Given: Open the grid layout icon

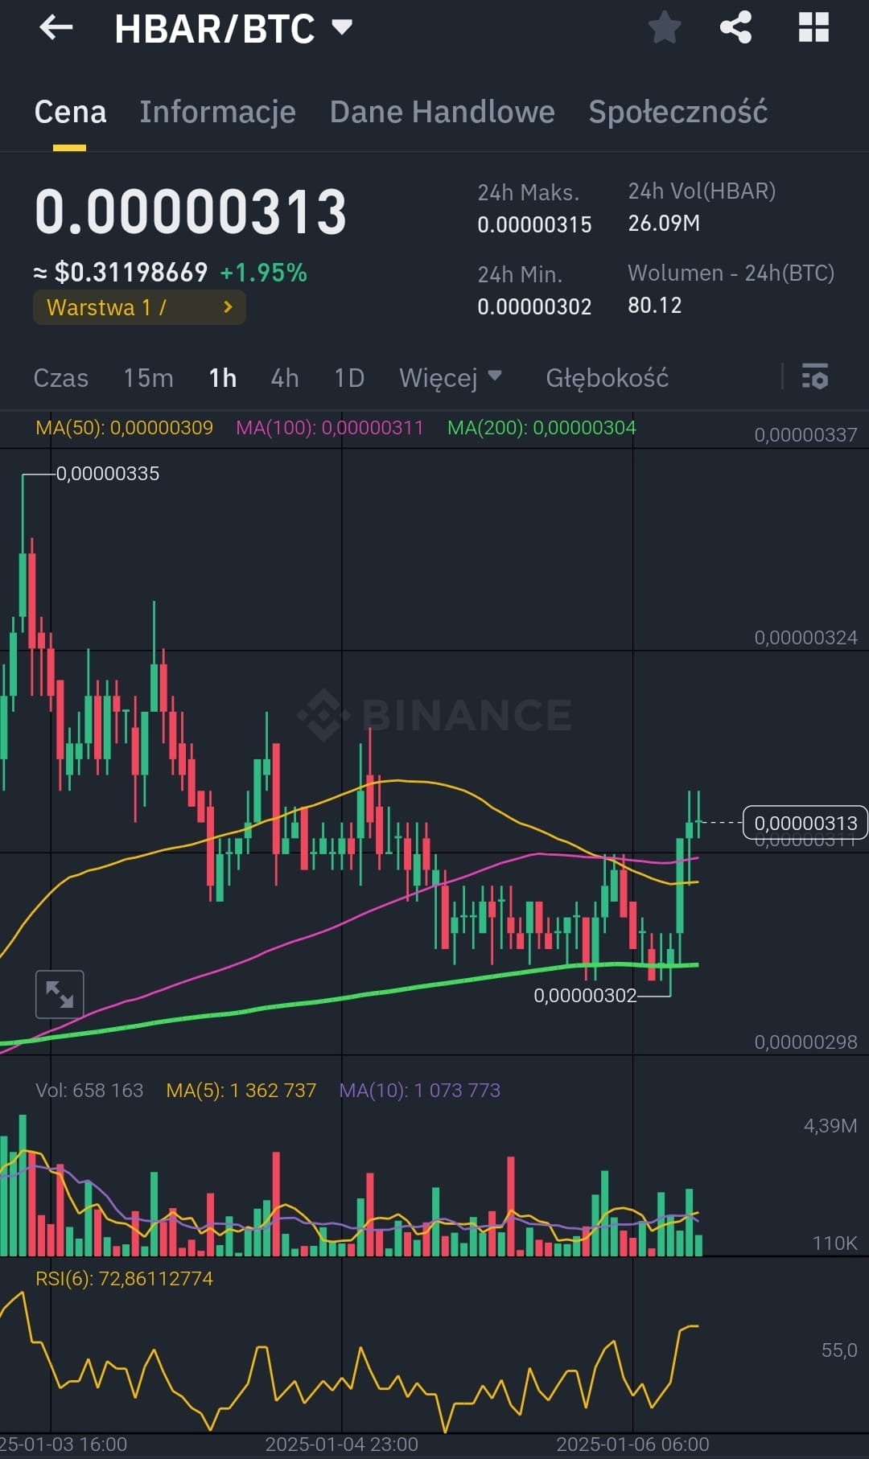Looking at the screenshot, I should [813, 27].
